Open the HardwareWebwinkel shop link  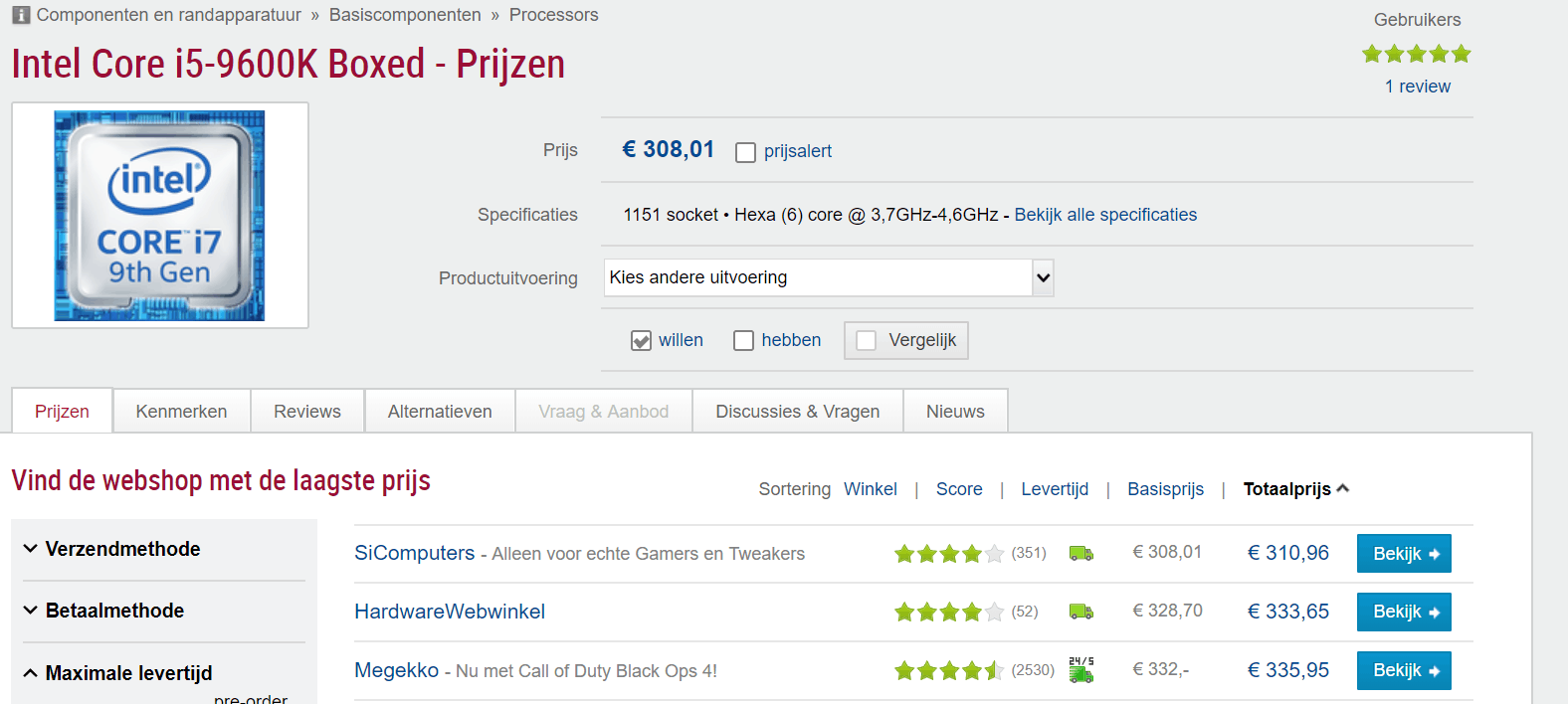click(x=450, y=612)
